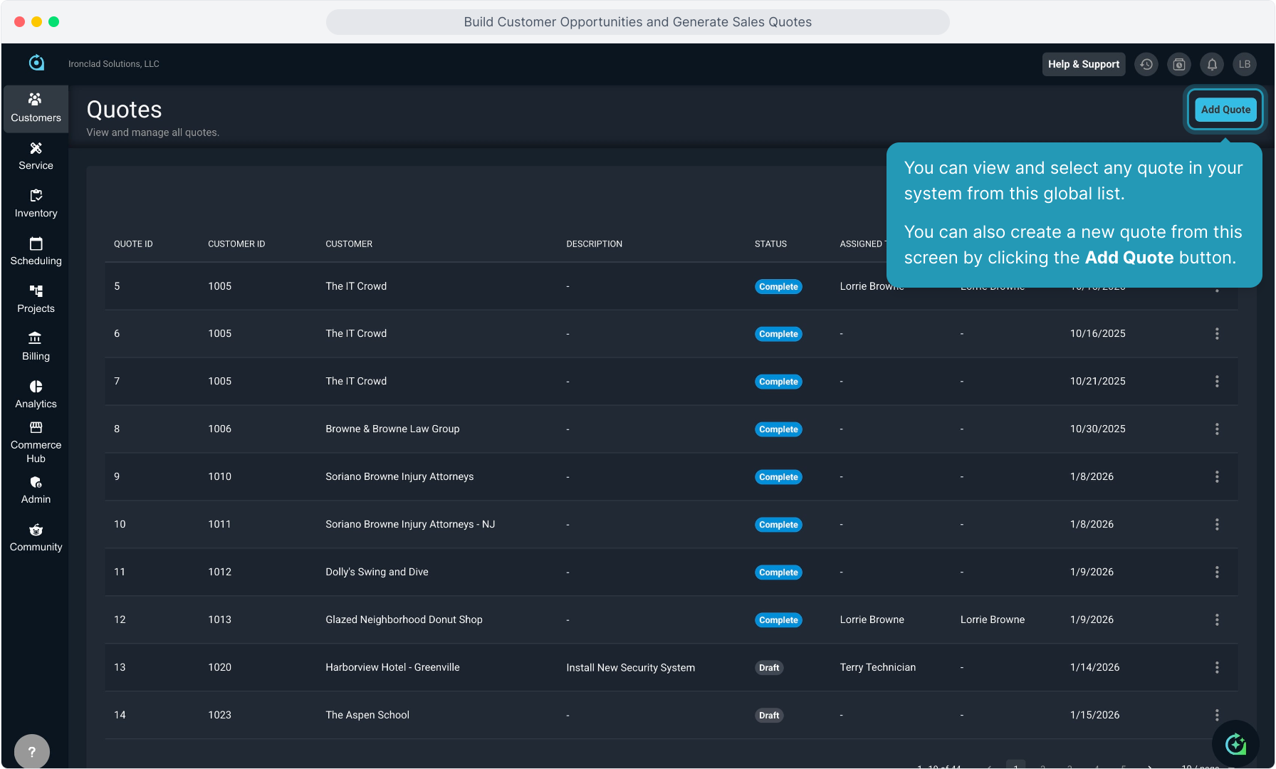This screenshot has width=1276, height=769.
Task: Click the screenshot capture icon in header
Action: (x=1179, y=64)
